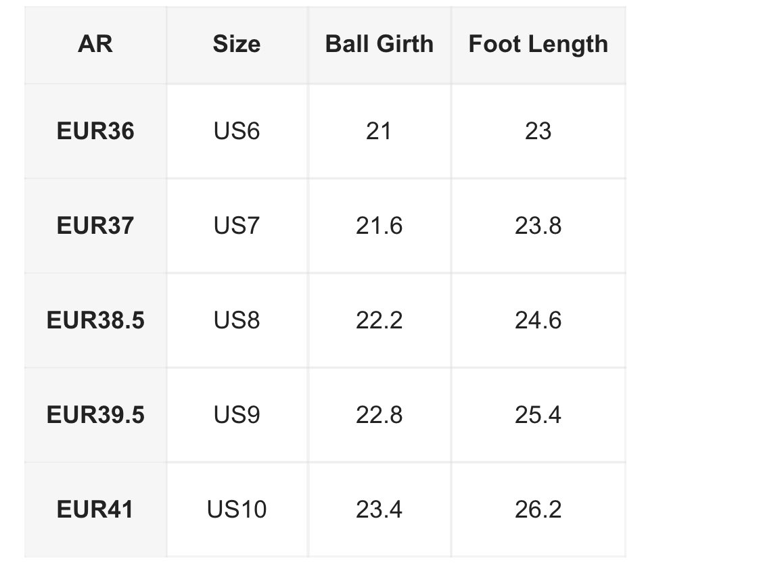This screenshot has height=571, width=761.
Task: Click the EUR41 row label
Action: click(95, 510)
